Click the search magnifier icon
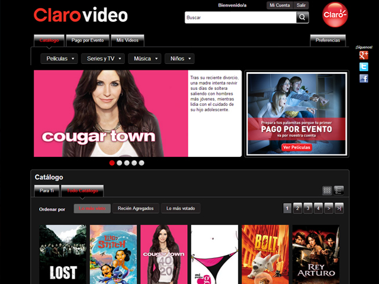Image resolution: width=379 pixels, height=284 pixels. point(302,17)
